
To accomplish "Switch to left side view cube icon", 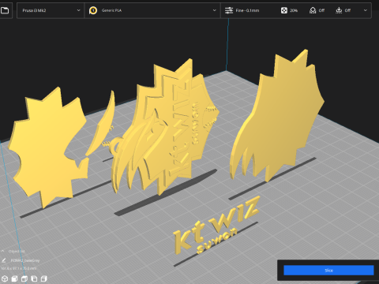I will pos(34,278).
